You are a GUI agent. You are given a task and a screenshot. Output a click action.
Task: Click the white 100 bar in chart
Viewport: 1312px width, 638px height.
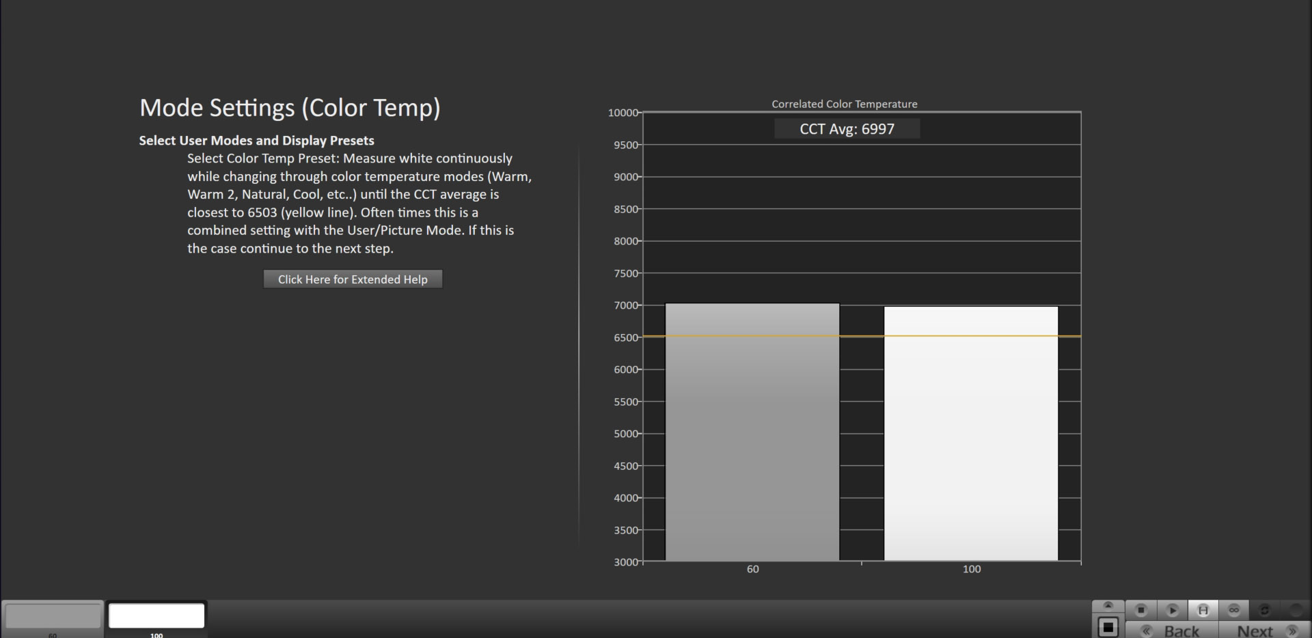(971, 433)
